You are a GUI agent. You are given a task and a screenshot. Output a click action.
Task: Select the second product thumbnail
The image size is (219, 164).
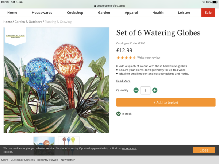point(69,141)
